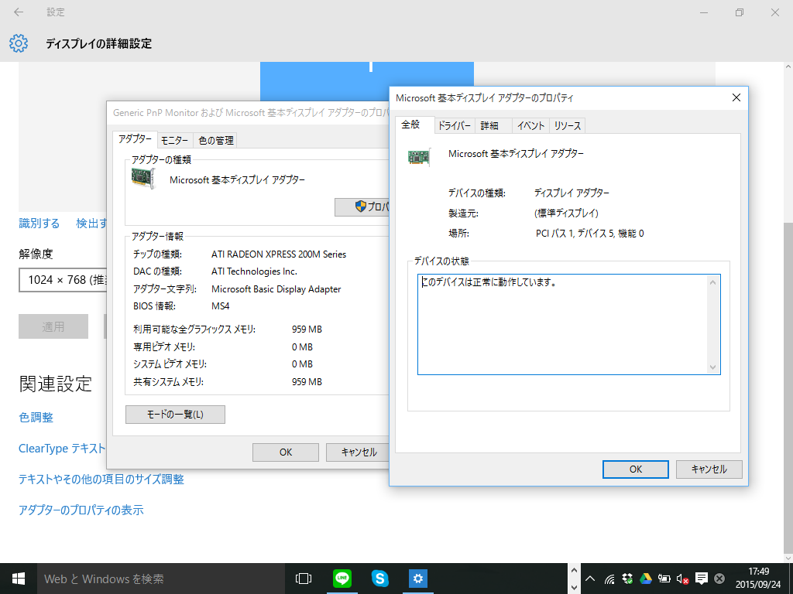The image size is (793, 594).
Task: Open the Windows Start menu
Action: [19, 579]
